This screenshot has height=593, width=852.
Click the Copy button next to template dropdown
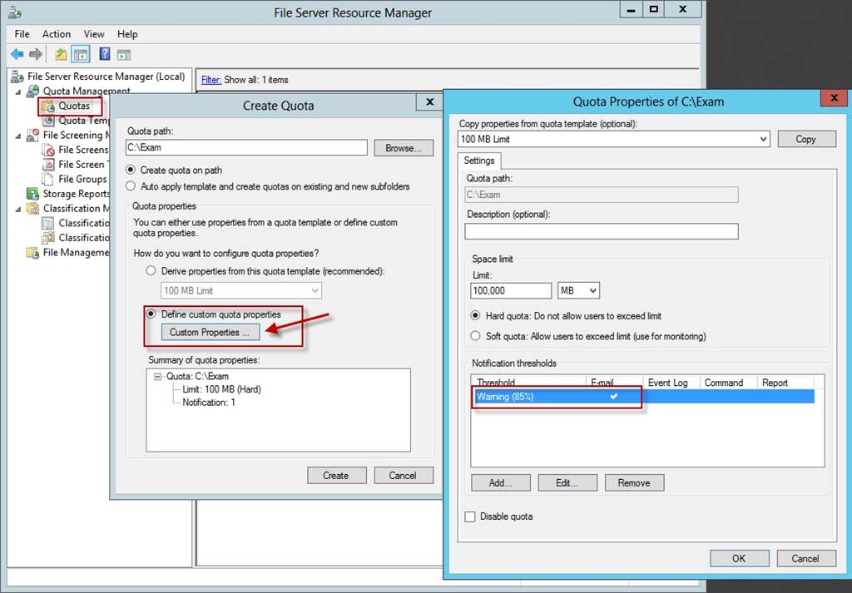(806, 139)
